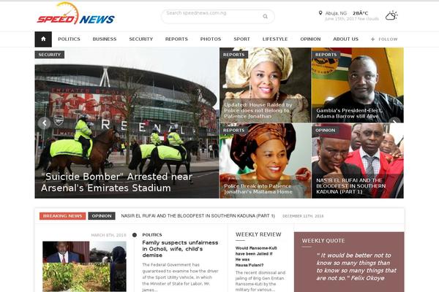
Task: Click the 28°C temperature reading
Action: 360,13
